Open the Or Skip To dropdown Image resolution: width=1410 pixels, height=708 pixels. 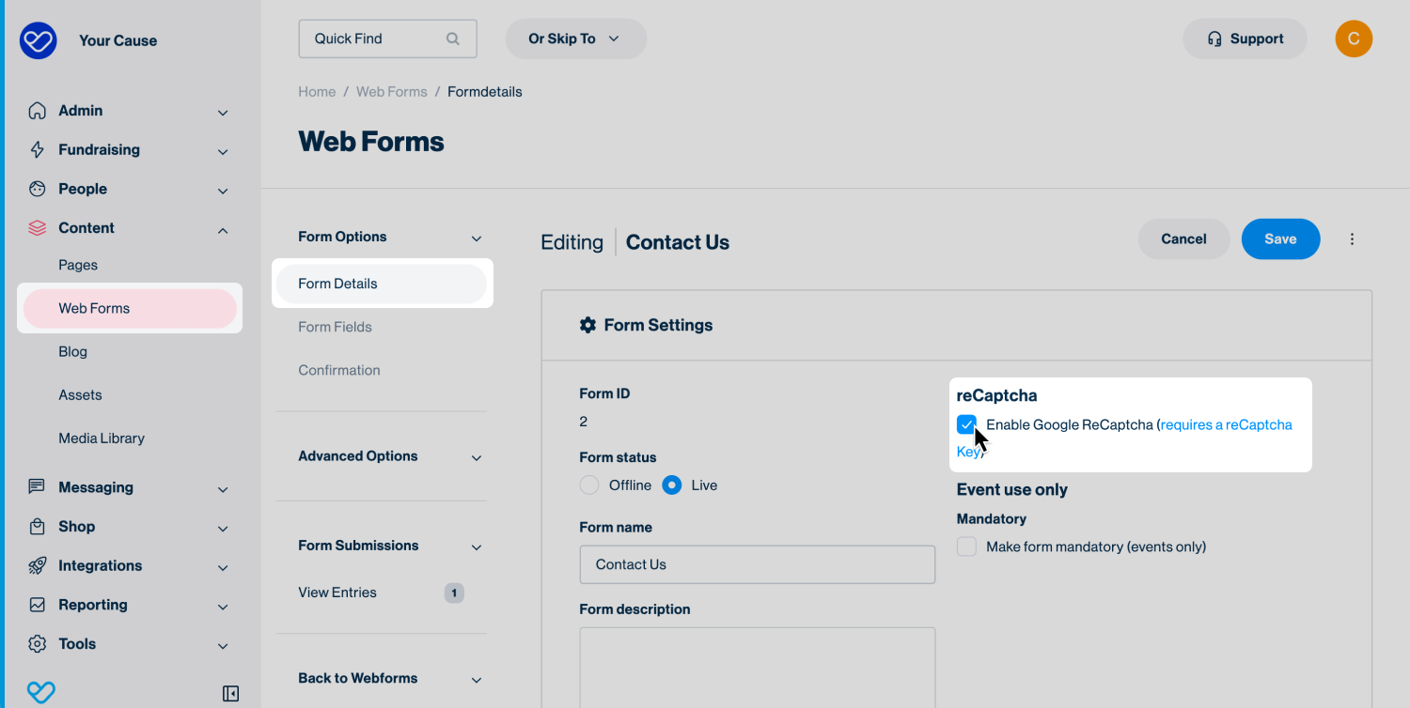click(x=575, y=39)
